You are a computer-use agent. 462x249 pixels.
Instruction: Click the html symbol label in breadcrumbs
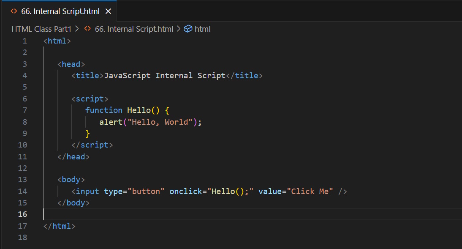coord(202,29)
